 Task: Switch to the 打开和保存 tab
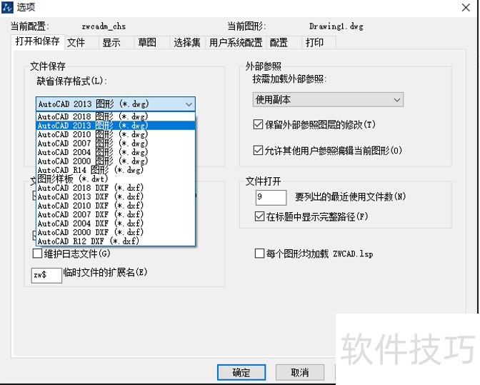tap(38, 41)
